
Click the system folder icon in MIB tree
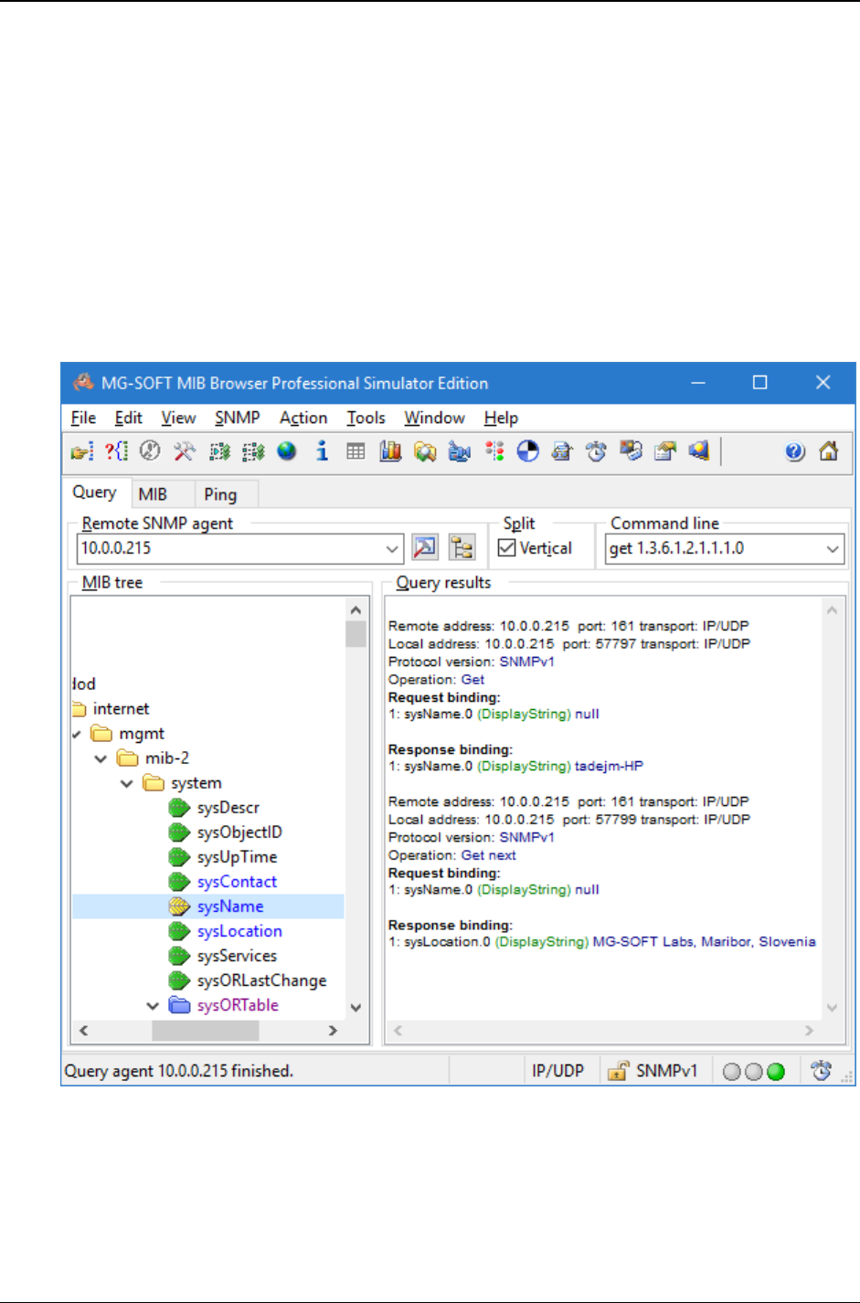[154, 783]
